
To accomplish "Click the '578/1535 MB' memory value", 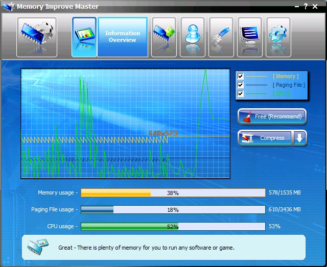I will pyautogui.click(x=285, y=192).
